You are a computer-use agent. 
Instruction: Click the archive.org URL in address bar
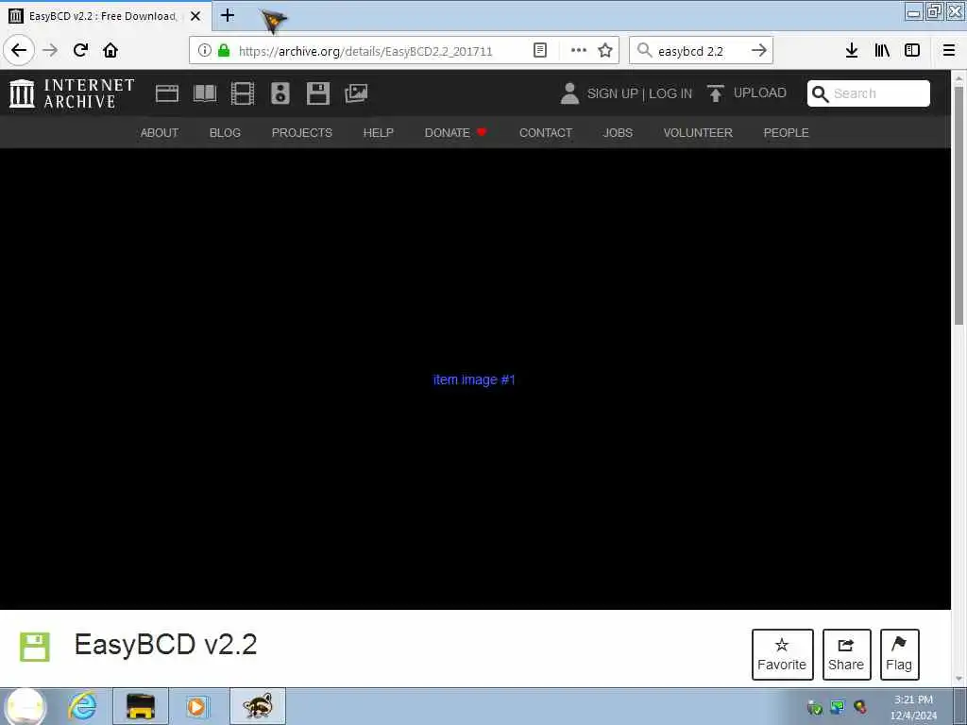(x=365, y=51)
